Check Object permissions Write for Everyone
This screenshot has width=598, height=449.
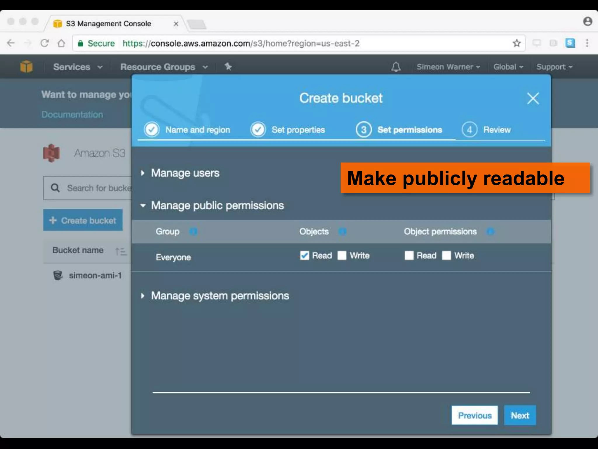(446, 255)
